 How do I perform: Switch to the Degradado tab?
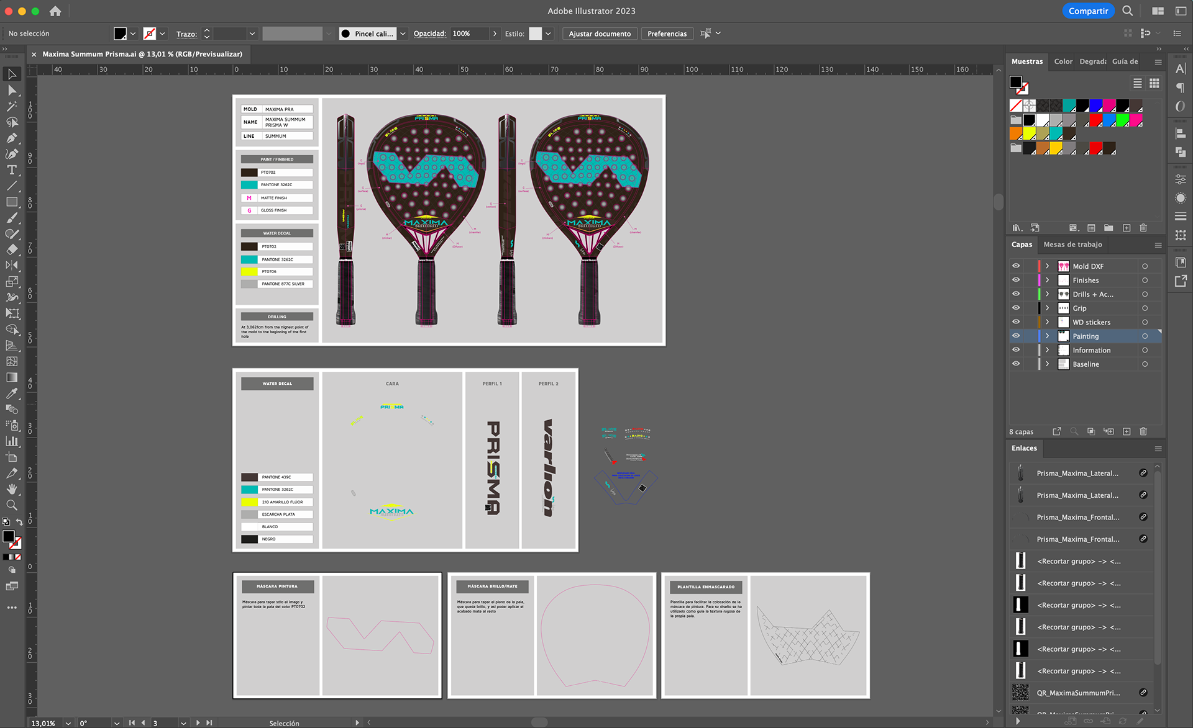pos(1092,61)
